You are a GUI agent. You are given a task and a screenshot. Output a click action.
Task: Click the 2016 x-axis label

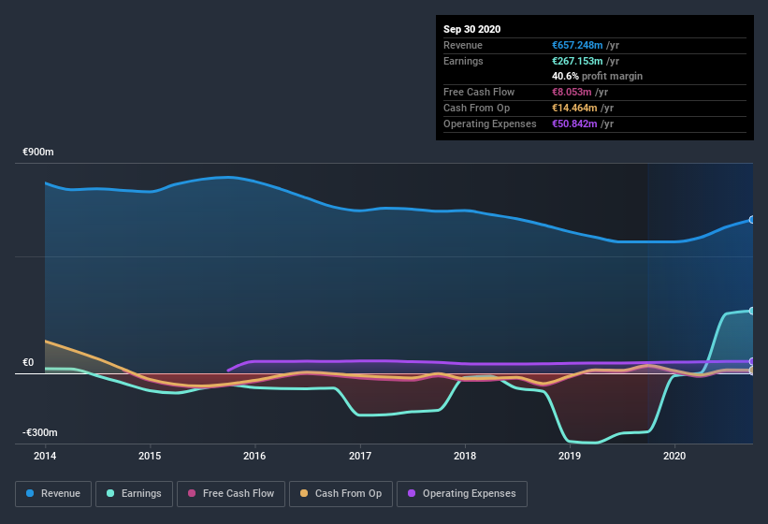254,456
